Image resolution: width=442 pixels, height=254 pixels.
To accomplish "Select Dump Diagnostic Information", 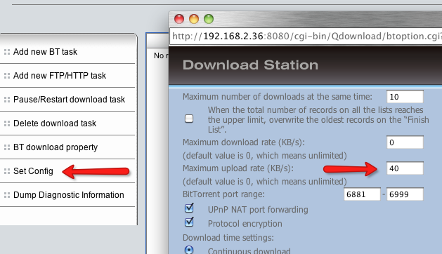I will pyautogui.click(x=68, y=195).
